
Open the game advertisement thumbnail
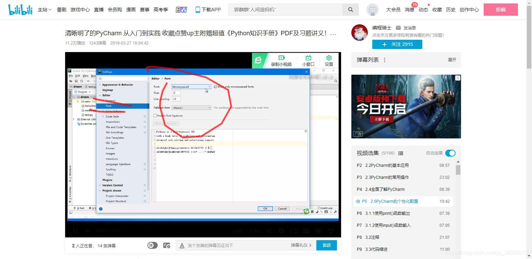(406, 107)
